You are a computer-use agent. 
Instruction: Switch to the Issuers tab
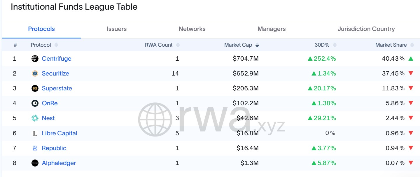(117, 29)
